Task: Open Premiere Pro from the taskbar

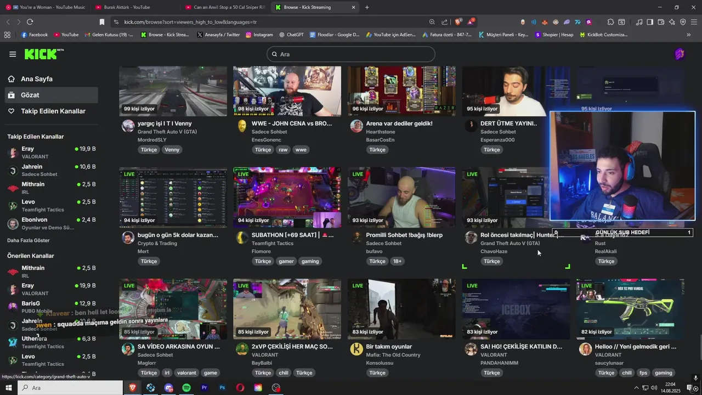Action: (x=205, y=388)
